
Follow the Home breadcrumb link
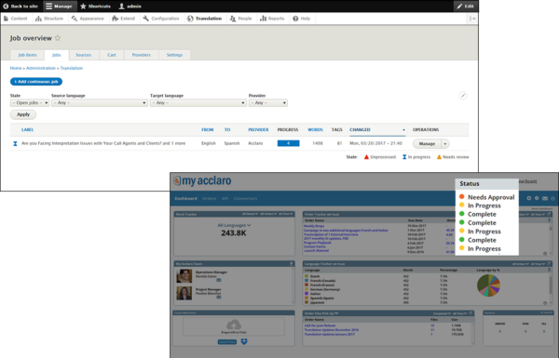(16, 68)
